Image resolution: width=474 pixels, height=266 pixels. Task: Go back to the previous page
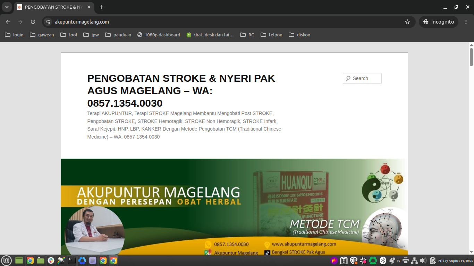pos(8,22)
